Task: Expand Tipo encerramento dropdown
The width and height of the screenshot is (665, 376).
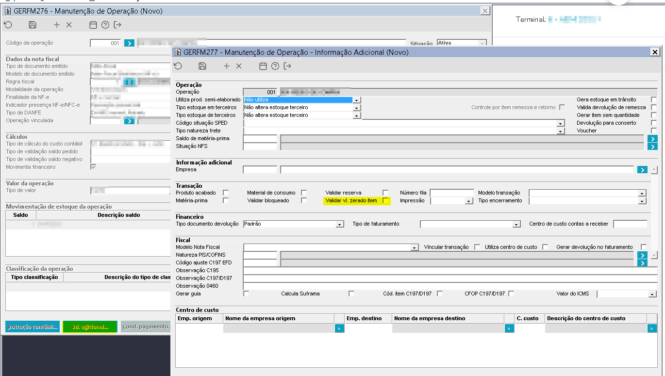Action: coord(643,201)
